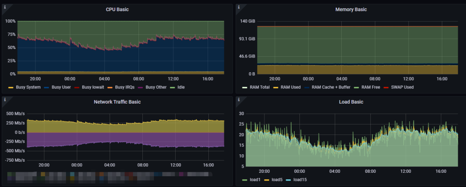Screen dimensions: 466x187
Task: Open info icon on Load Basic panel
Action: [239, 99]
